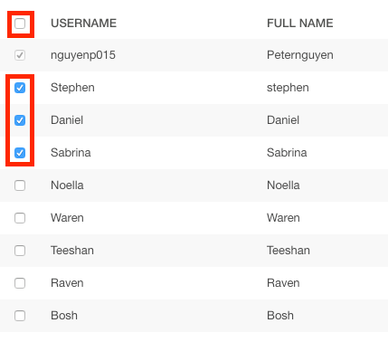Image resolution: width=388 pixels, height=342 pixels.
Task: Select the Bosh username entry
Action: click(x=64, y=316)
